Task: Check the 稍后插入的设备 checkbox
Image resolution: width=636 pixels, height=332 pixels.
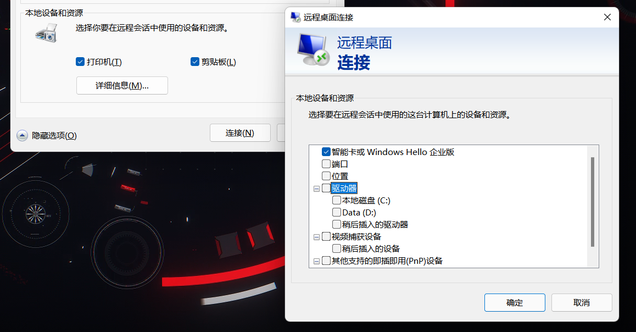Action: (337, 248)
